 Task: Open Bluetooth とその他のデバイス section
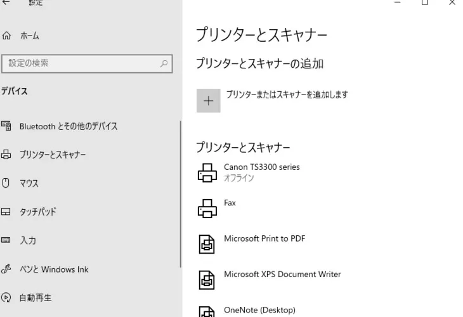click(x=68, y=126)
